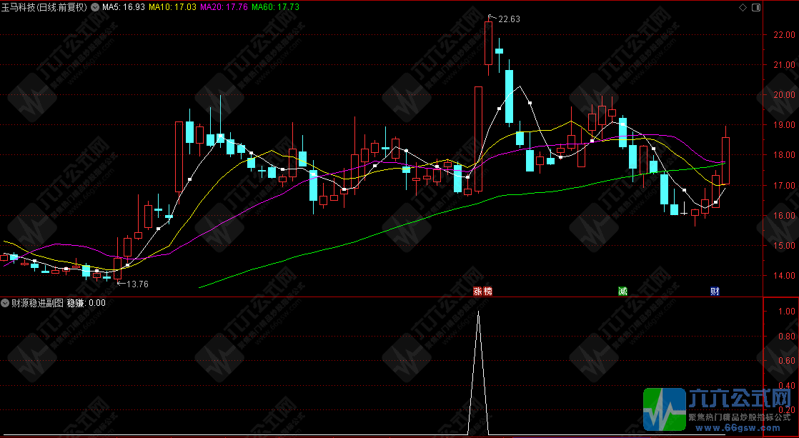Select the MA5: 16.93 indicator label

click(x=124, y=7)
